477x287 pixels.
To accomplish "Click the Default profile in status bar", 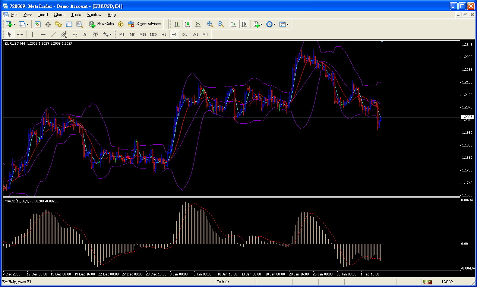I will point(223,282).
